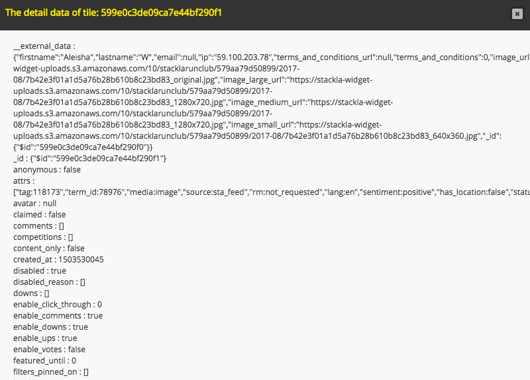Click the created_at timestamp line

58,260
